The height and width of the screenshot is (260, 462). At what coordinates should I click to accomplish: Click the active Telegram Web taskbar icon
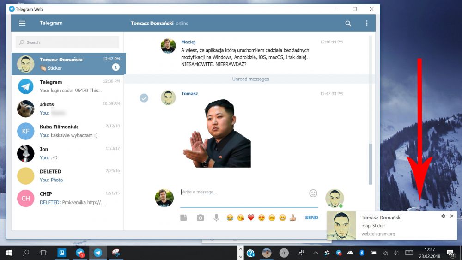pos(98,253)
